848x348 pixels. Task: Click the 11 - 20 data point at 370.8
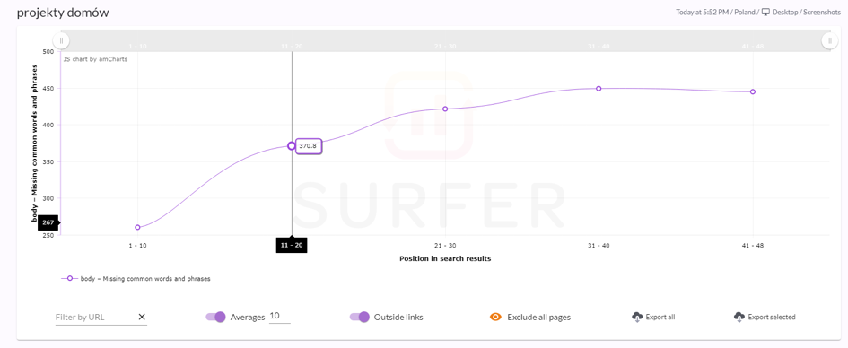292,146
